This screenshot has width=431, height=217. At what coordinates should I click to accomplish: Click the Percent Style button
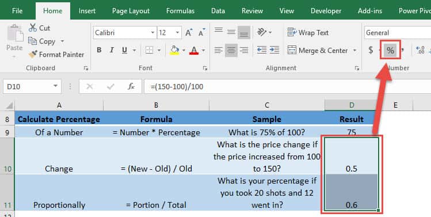390,50
